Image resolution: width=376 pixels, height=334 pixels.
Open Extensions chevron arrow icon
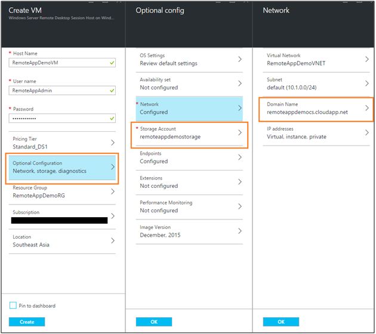pyautogui.click(x=239, y=181)
